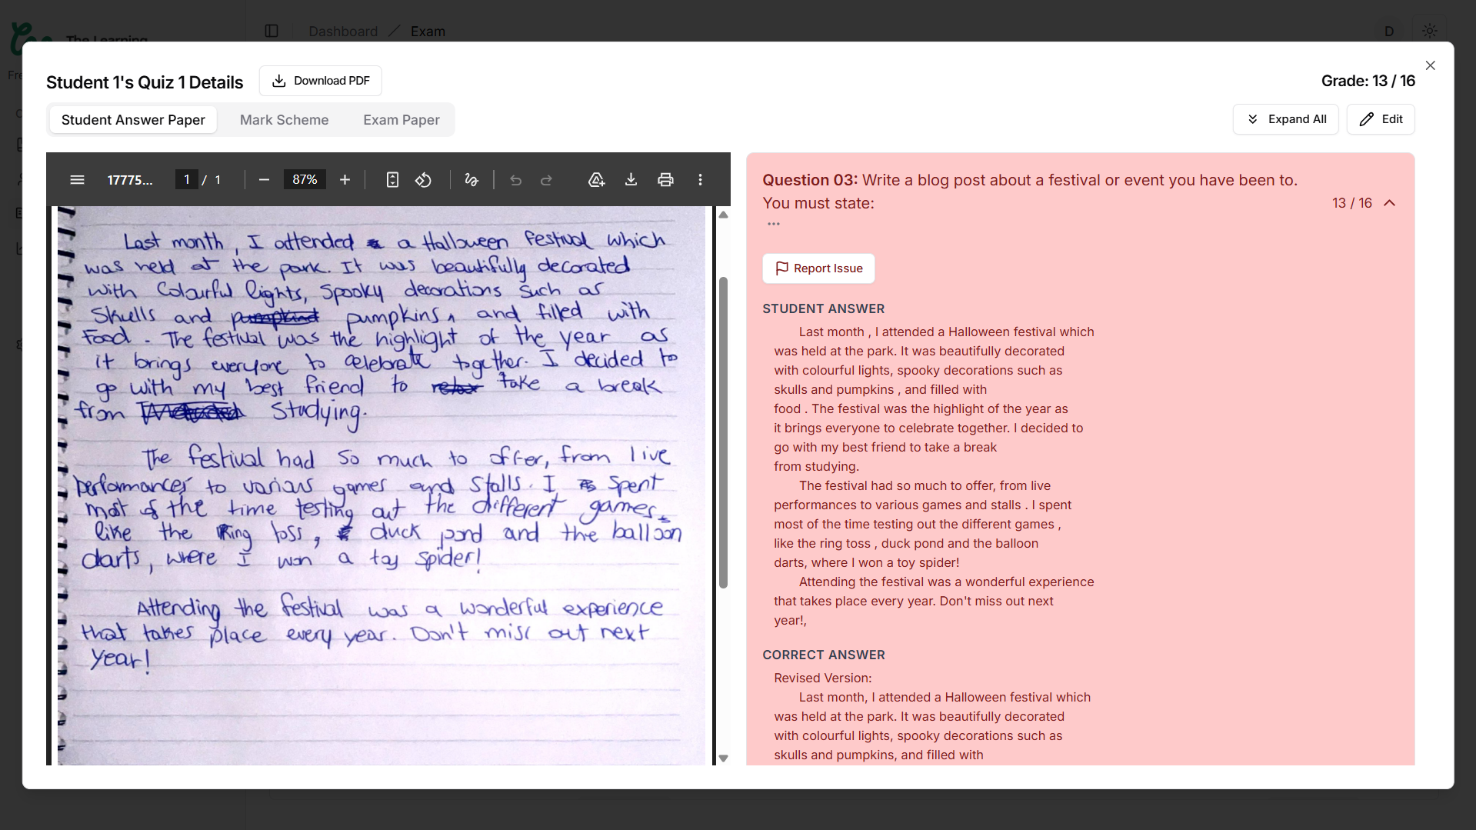This screenshot has width=1476, height=830.
Task: Download the PDF from the viewer toolbar
Action: click(x=631, y=180)
